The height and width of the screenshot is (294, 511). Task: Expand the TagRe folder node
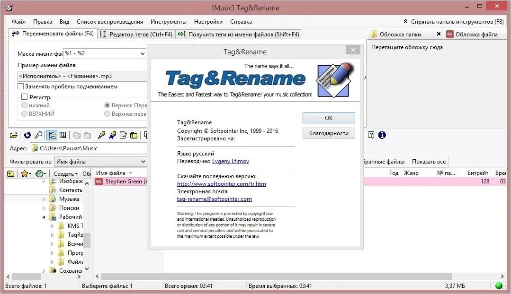pos(52,235)
